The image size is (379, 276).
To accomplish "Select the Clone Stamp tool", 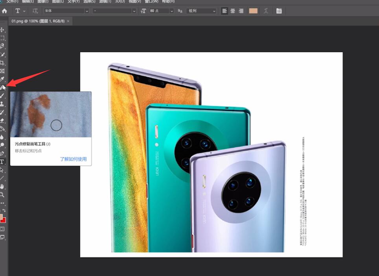I will 2,104.
